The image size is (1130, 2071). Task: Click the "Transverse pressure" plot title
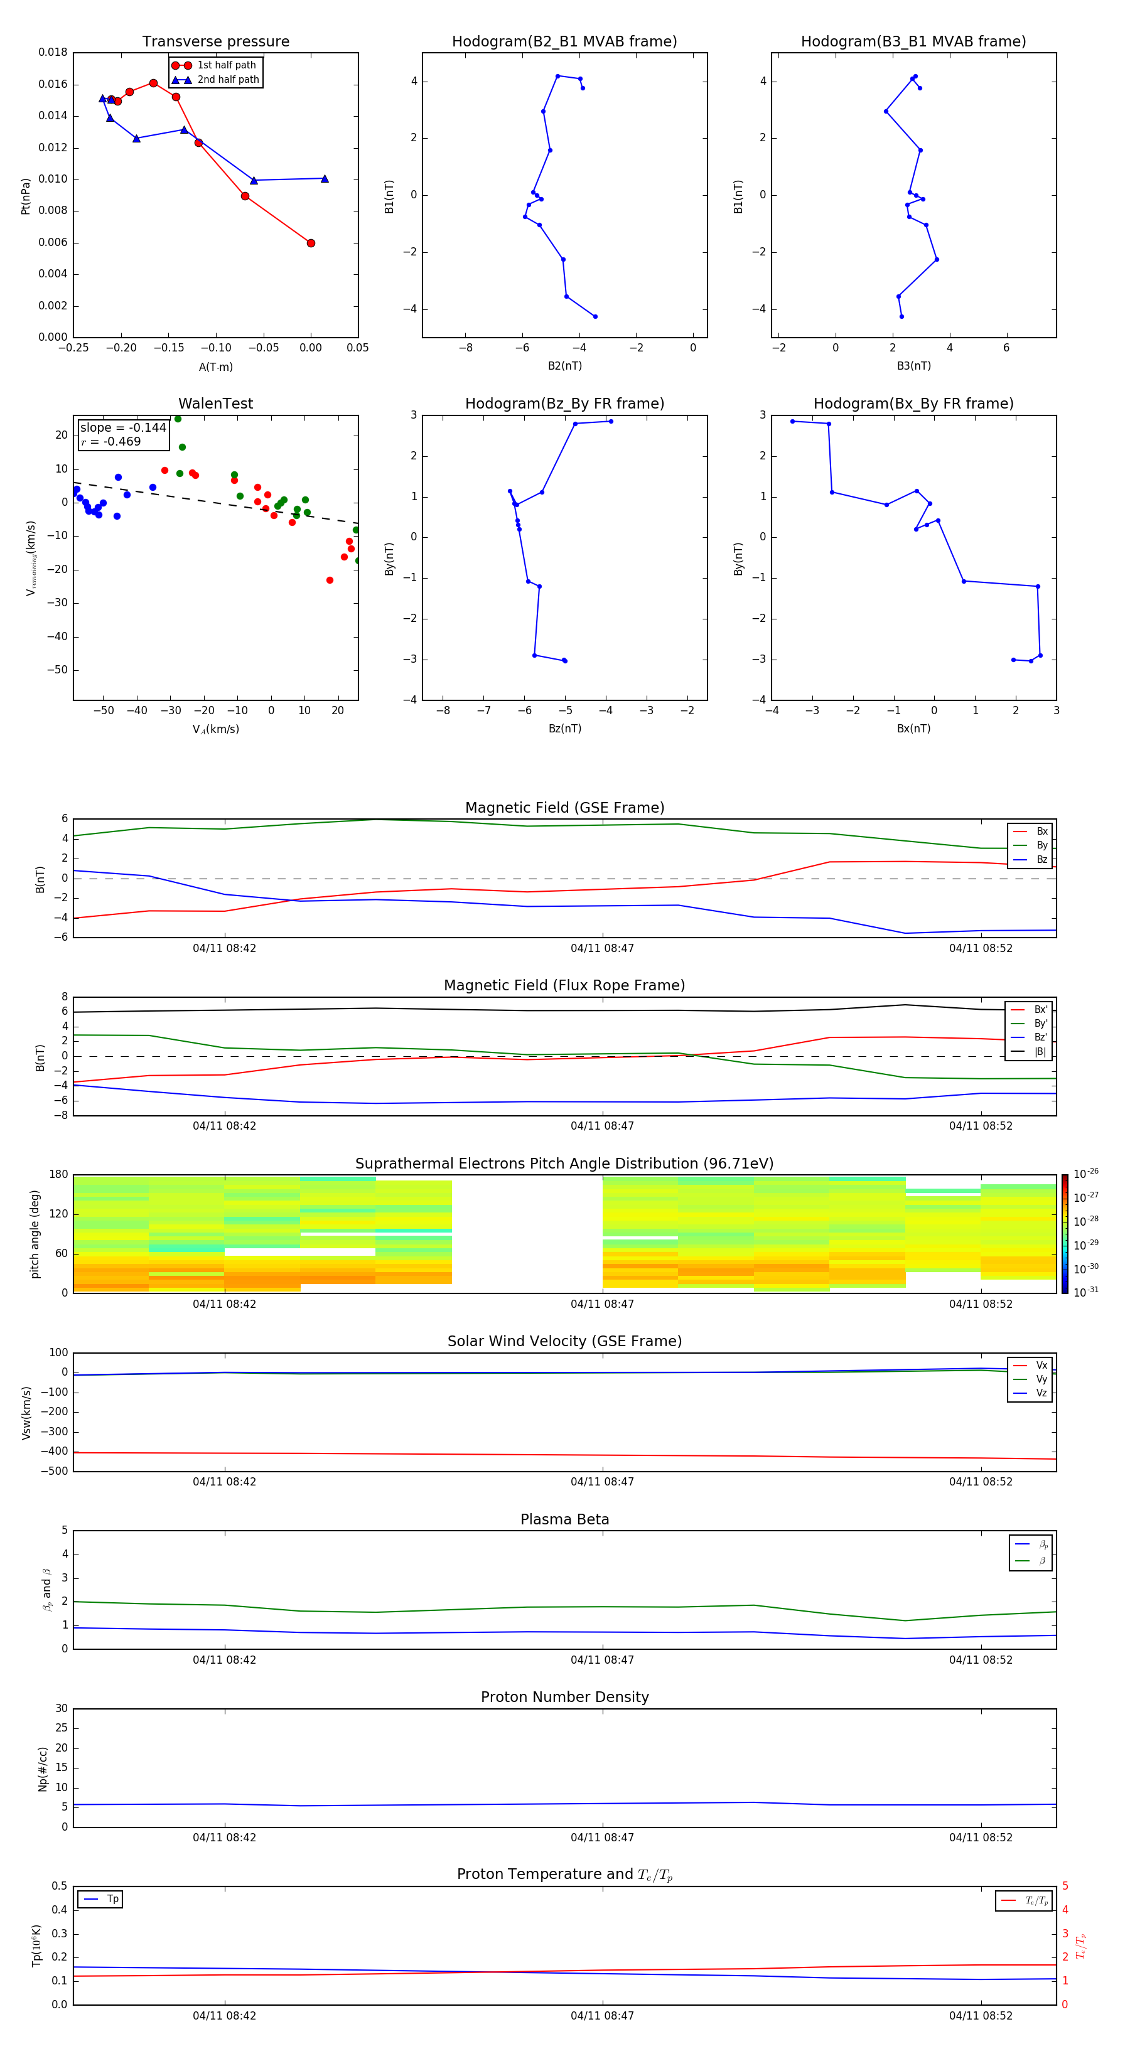[215, 42]
